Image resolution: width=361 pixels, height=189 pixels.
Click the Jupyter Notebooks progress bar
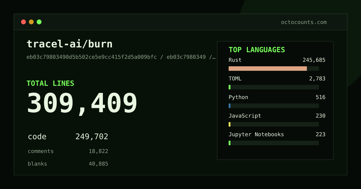(x=230, y=143)
